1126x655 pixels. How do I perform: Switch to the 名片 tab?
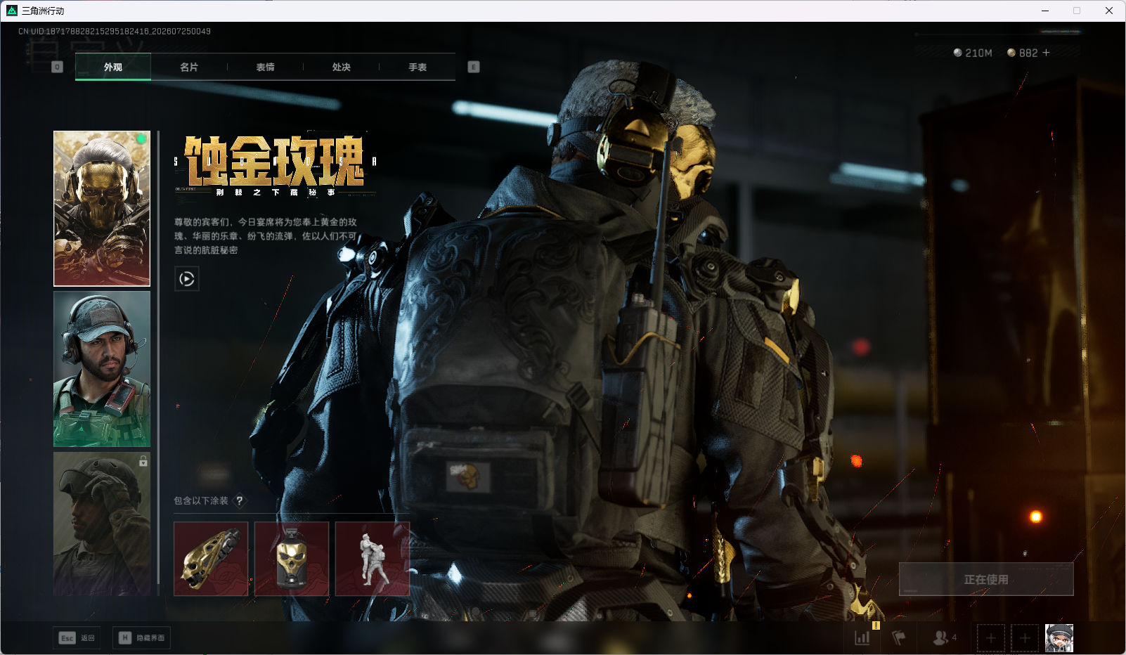[x=189, y=67]
